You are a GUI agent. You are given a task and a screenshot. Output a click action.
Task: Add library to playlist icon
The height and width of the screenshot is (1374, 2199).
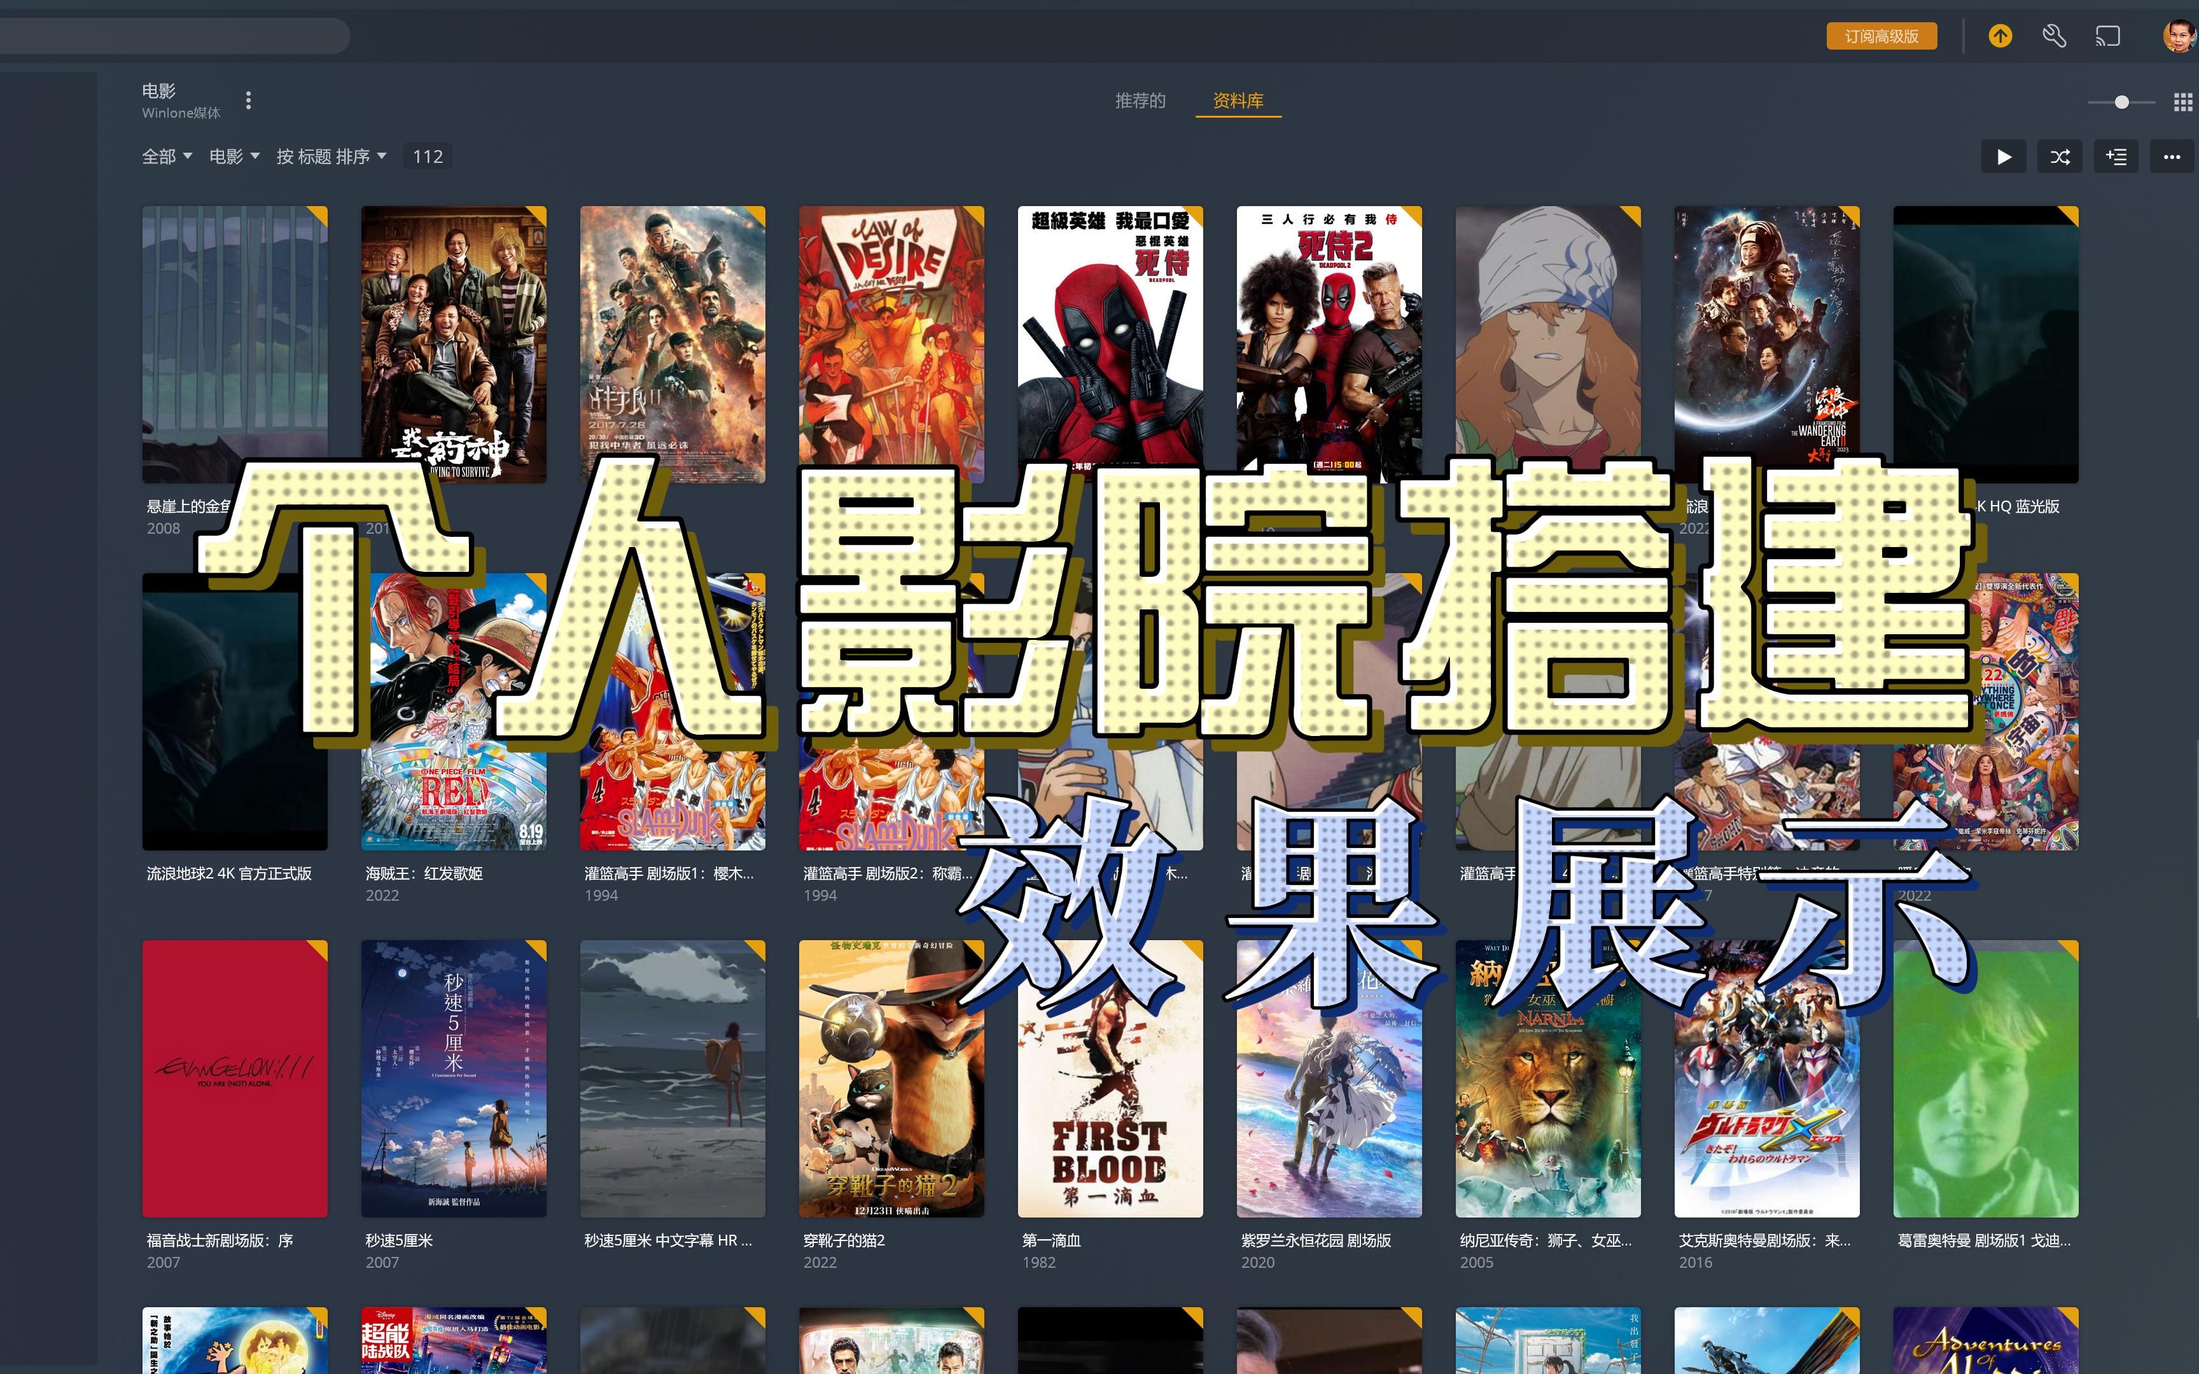point(2116,156)
